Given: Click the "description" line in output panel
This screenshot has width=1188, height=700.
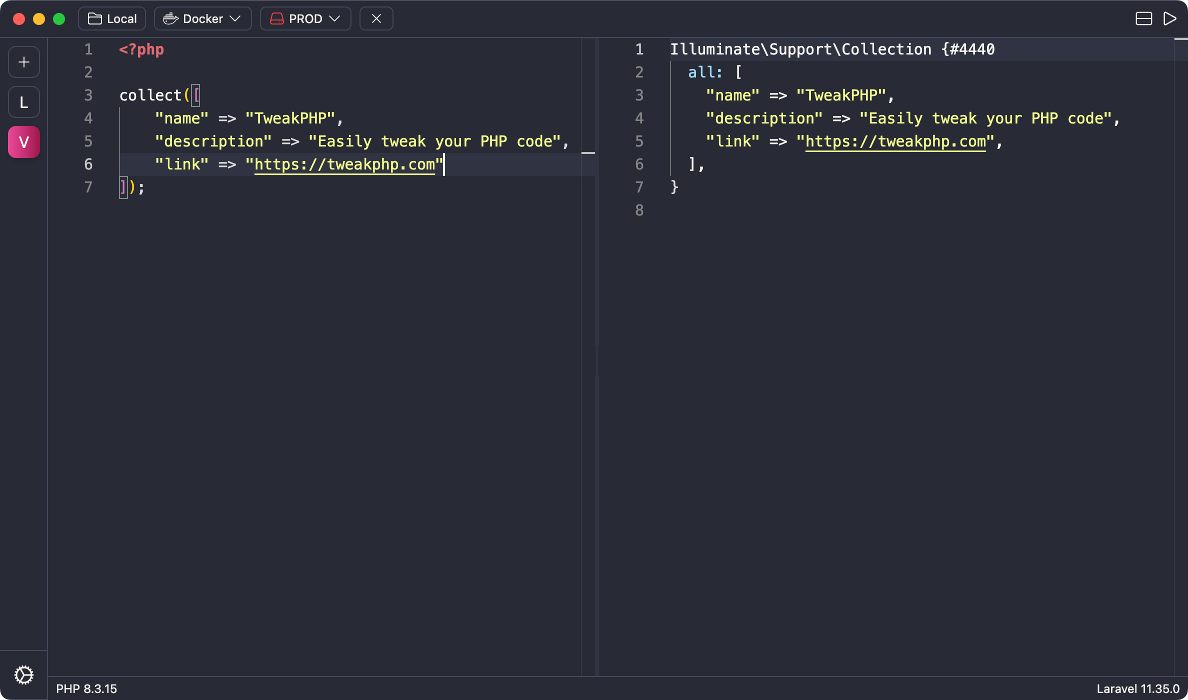Looking at the screenshot, I should [913, 118].
